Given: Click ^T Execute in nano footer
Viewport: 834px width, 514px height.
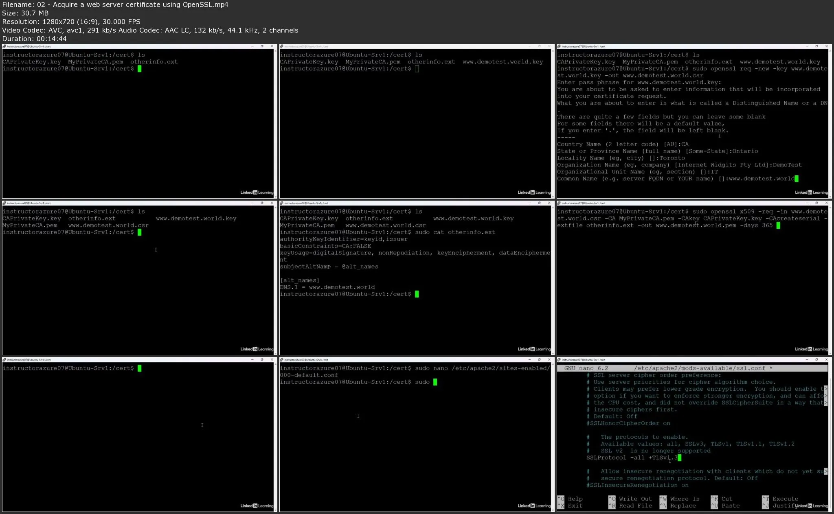Looking at the screenshot, I should point(780,499).
